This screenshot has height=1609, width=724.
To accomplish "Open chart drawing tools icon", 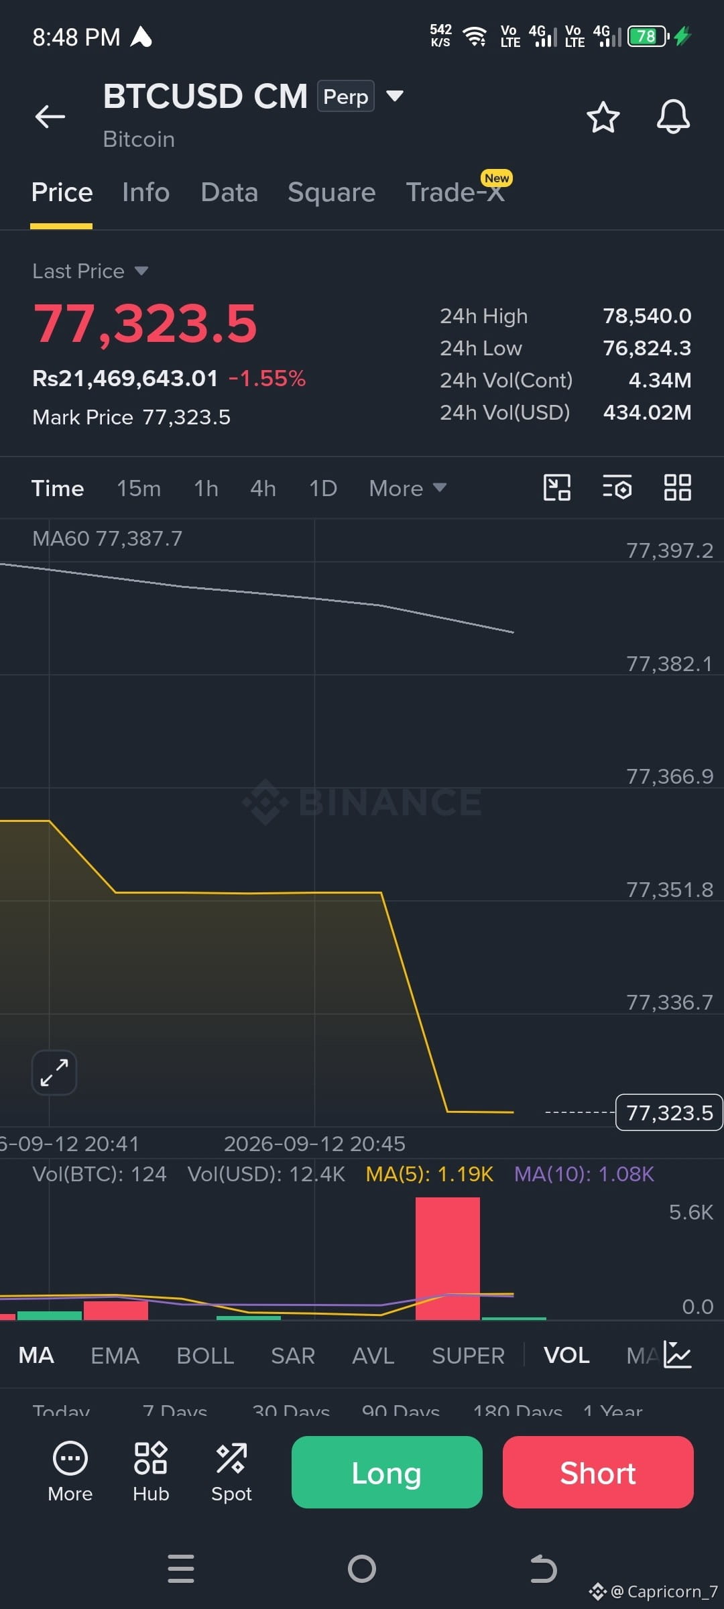I will click(556, 487).
